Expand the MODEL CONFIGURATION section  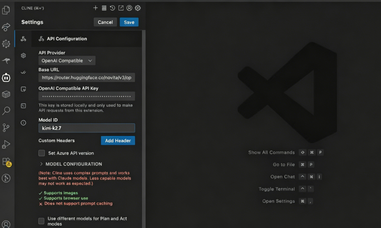tap(71, 164)
